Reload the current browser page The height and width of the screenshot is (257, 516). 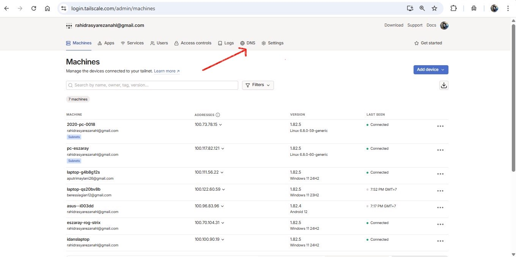coord(34,8)
